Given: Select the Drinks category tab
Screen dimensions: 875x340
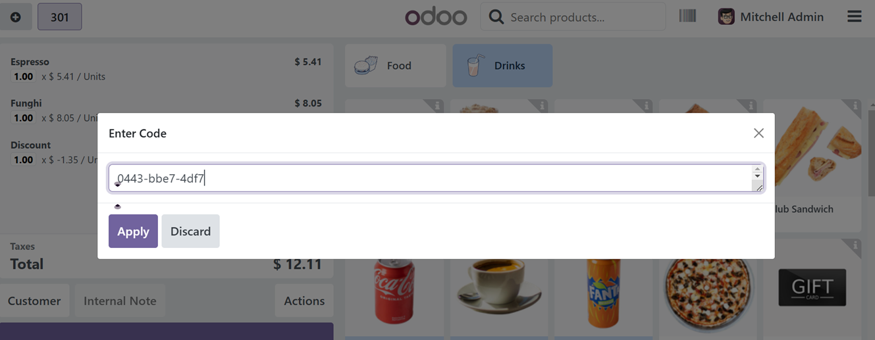Looking at the screenshot, I should pos(502,66).
